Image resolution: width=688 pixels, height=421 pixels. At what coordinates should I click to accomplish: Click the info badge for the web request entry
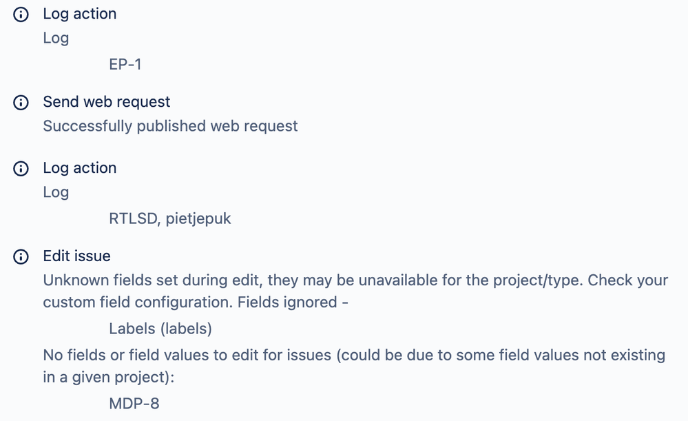(20, 101)
